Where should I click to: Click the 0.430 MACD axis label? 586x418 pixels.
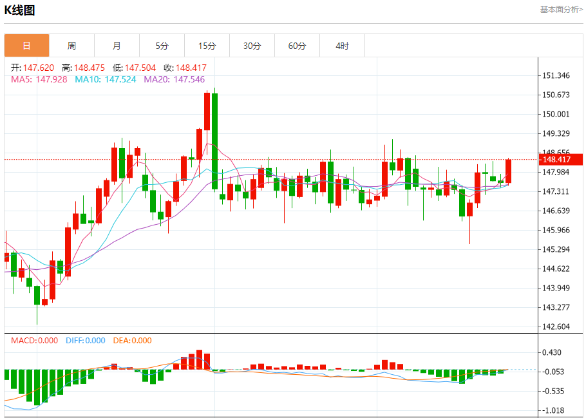click(x=552, y=352)
